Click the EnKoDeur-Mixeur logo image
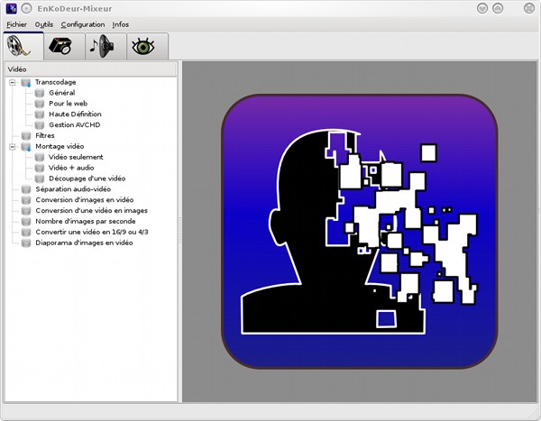 (360, 231)
